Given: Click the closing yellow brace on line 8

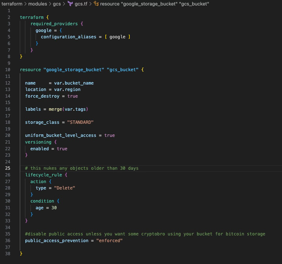Looking at the screenshot, I should [x=21, y=57].
